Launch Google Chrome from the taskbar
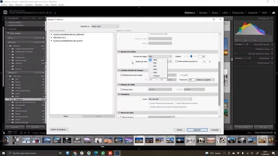The height and width of the screenshot is (156, 278). point(75,153)
